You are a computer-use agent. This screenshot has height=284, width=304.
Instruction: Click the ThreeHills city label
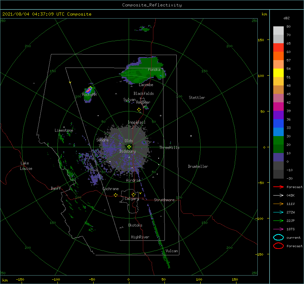(169, 148)
